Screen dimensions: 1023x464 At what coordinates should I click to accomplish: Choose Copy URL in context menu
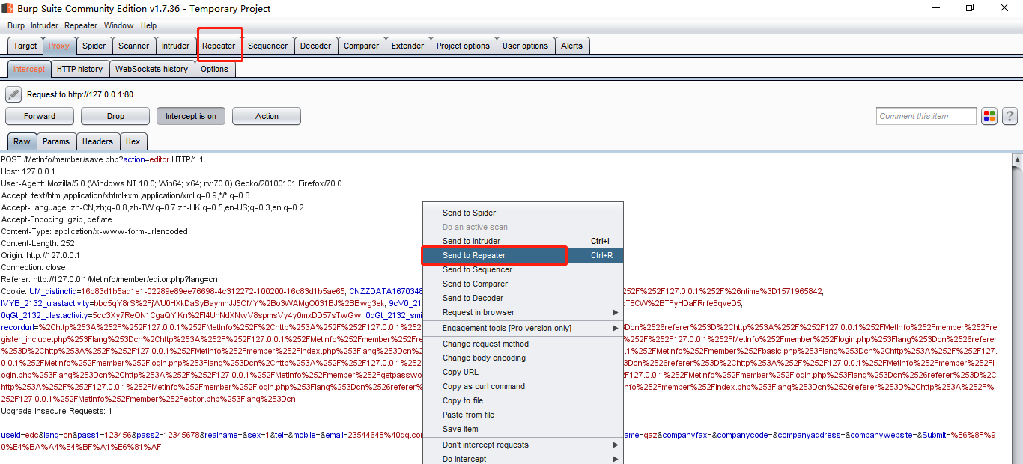(x=523, y=372)
